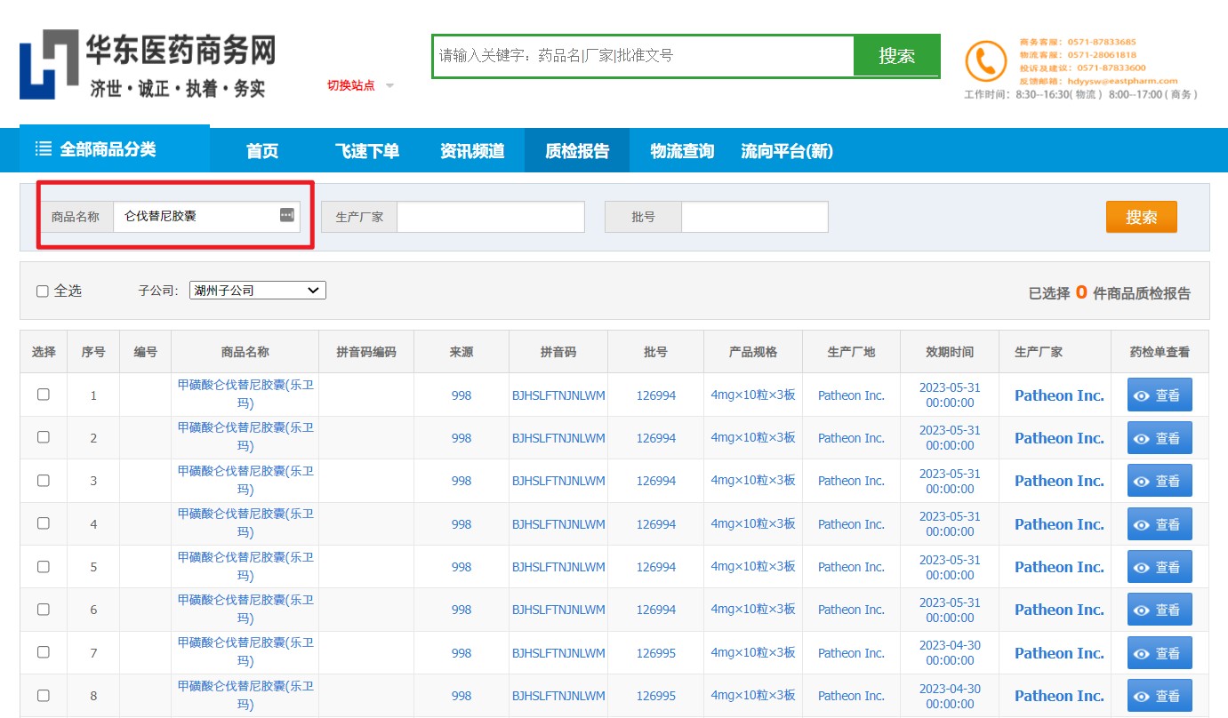Check the 全选 checkbox
The image size is (1228, 718).
[43, 291]
